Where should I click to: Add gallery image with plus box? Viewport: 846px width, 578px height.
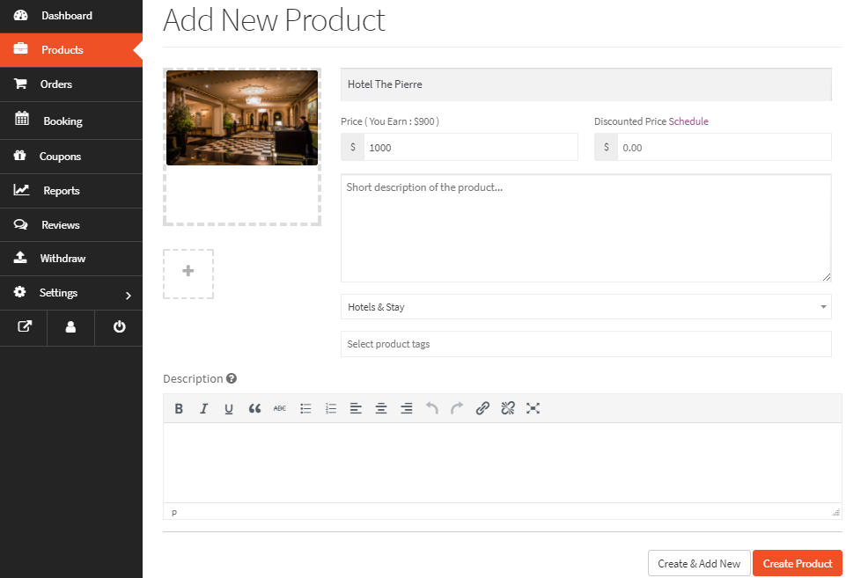pyautogui.click(x=188, y=272)
